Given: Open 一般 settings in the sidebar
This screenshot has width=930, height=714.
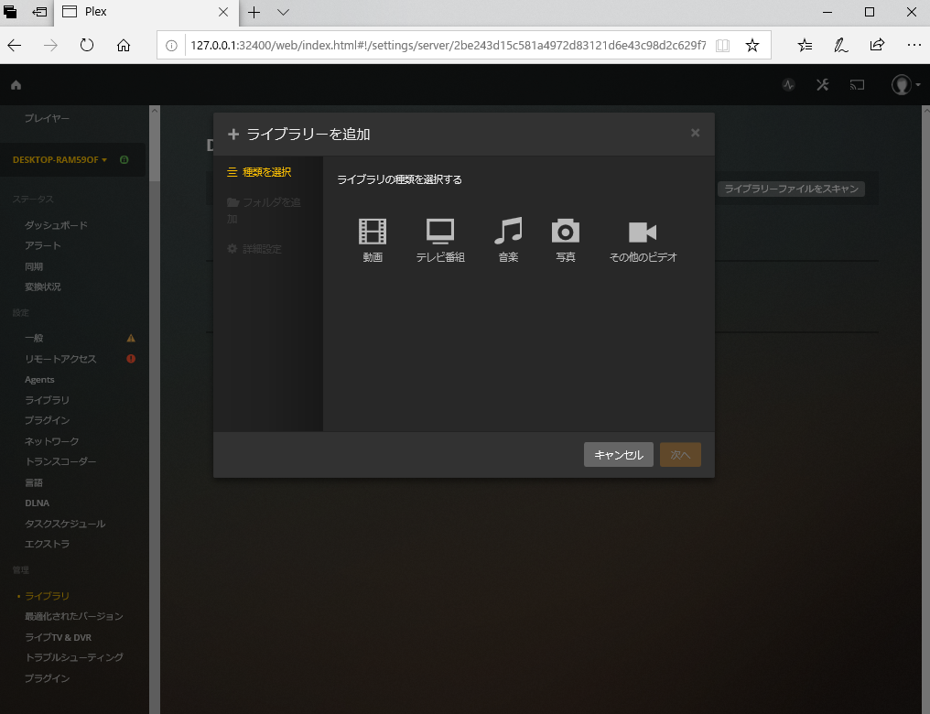Looking at the screenshot, I should 34,338.
